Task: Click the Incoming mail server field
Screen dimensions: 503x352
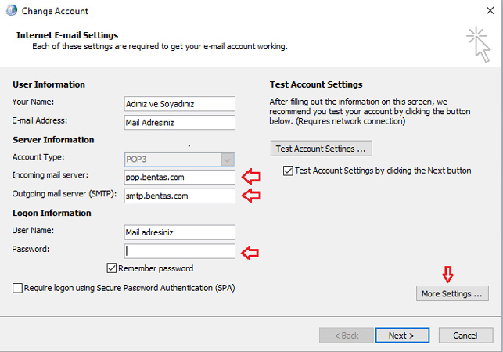Action: coord(180,177)
